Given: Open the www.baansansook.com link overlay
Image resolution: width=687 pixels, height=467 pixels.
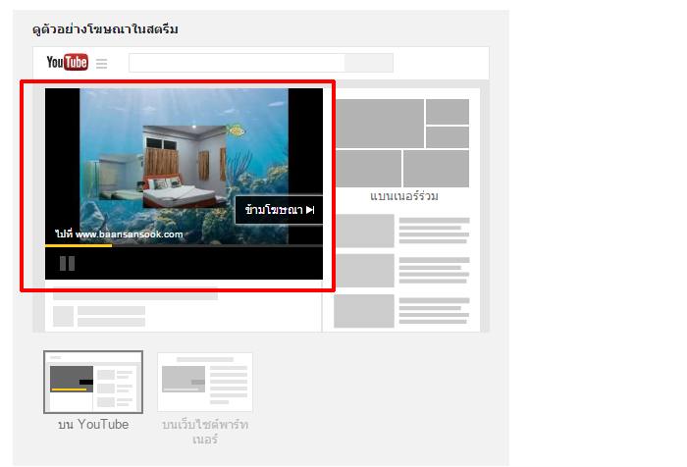Looking at the screenshot, I should (119, 234).
